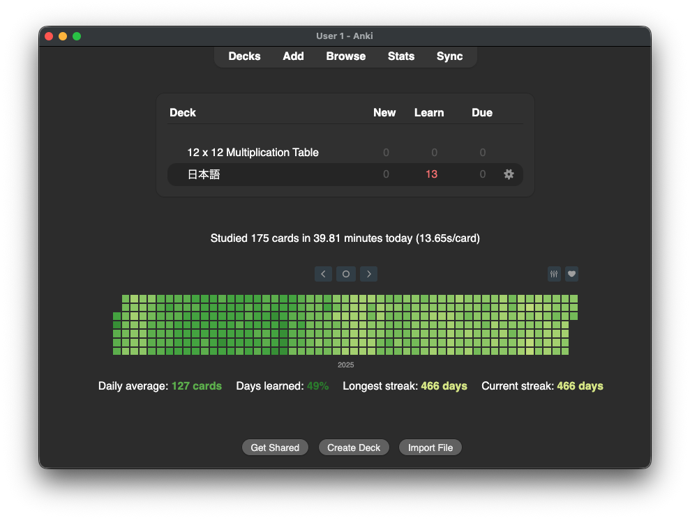Screen dimensions: 690x520
Task: Jump to today using heatmap circle button
Action: [346, 274]
